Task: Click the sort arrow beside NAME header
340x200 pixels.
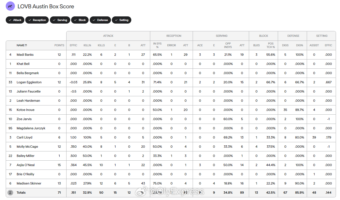Action: pos(26,45)
